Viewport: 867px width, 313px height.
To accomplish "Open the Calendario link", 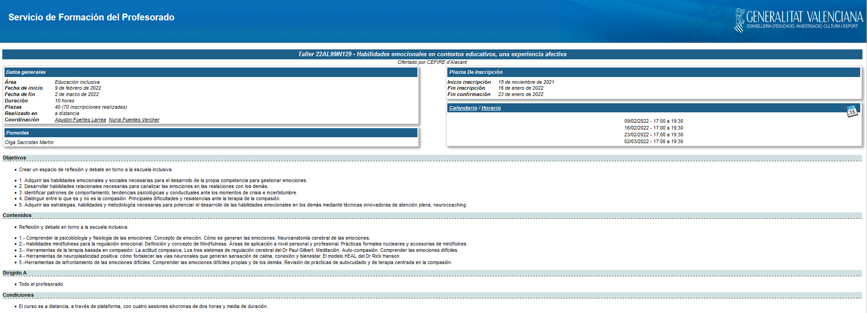I will pos(463,108).
